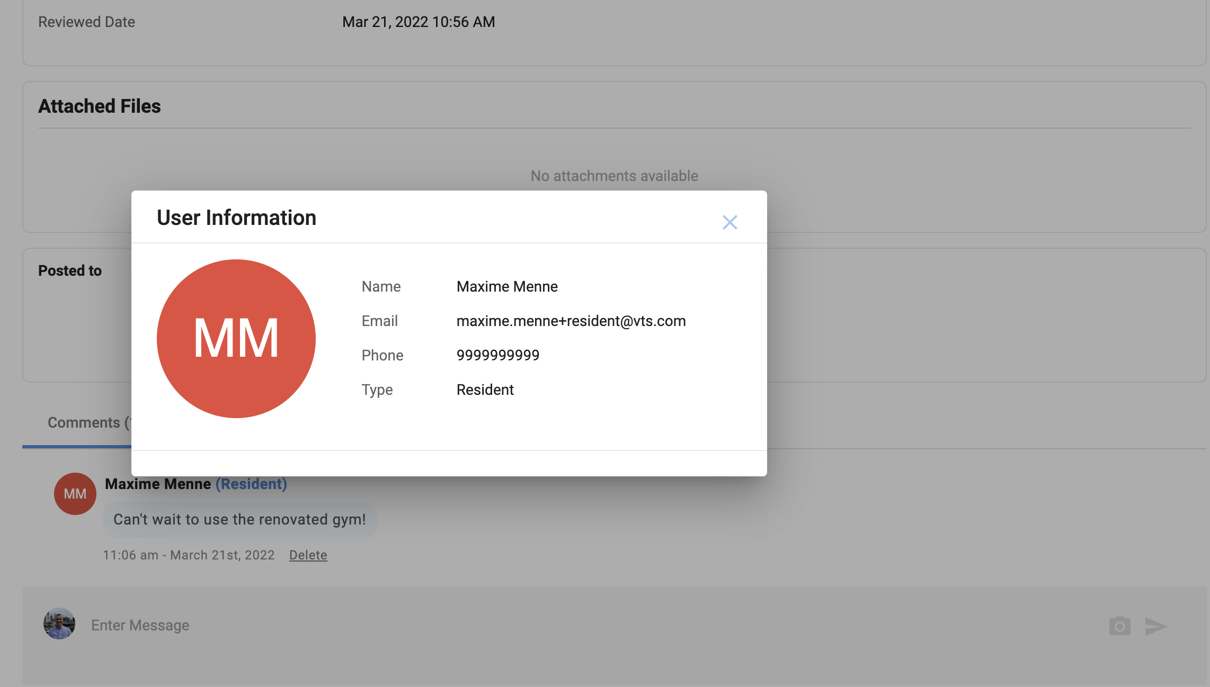This screenshot has height=687, width=1210.
Task: Click the profile photo beside message box
Action: pos(59,624)
